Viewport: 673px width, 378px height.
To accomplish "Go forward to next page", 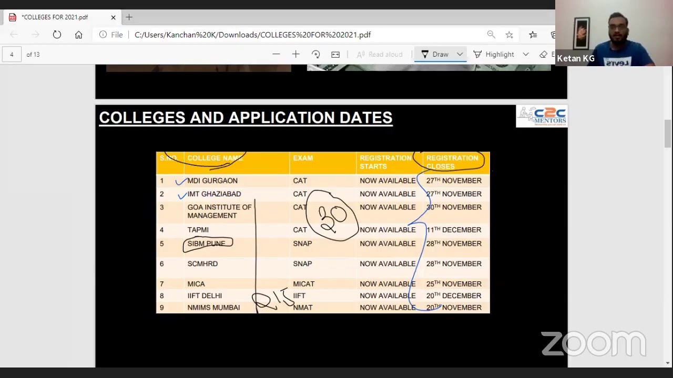I will click(35, 35).
